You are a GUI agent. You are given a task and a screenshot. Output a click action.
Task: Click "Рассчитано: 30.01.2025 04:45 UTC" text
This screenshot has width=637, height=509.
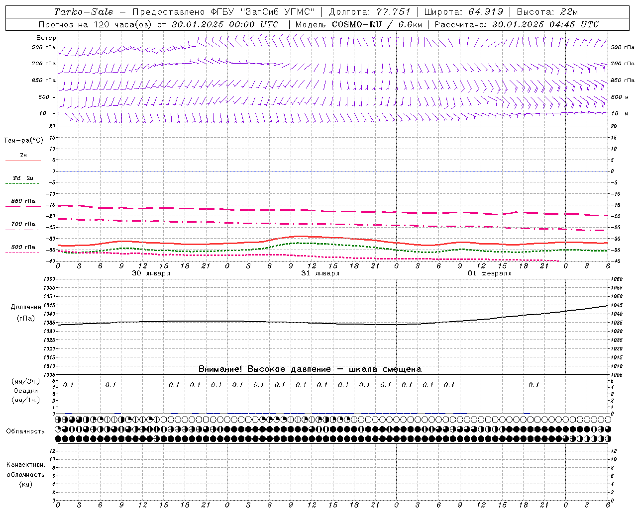517,24
